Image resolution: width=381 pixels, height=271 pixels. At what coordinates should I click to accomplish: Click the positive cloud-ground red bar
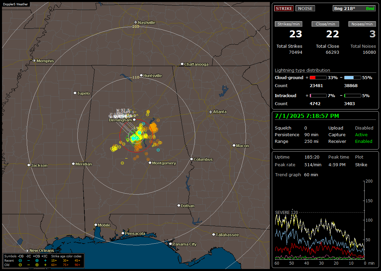coord(318,77)
